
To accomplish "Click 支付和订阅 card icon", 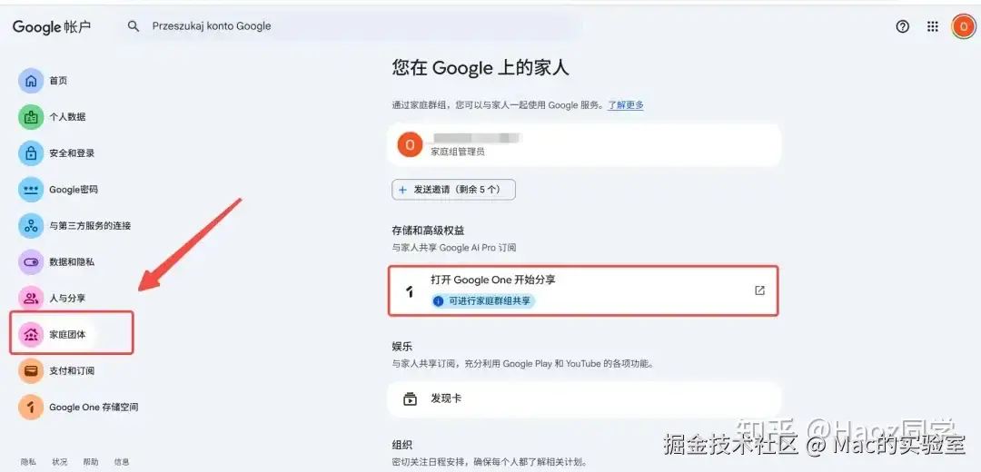I will [x=31, y=370].
